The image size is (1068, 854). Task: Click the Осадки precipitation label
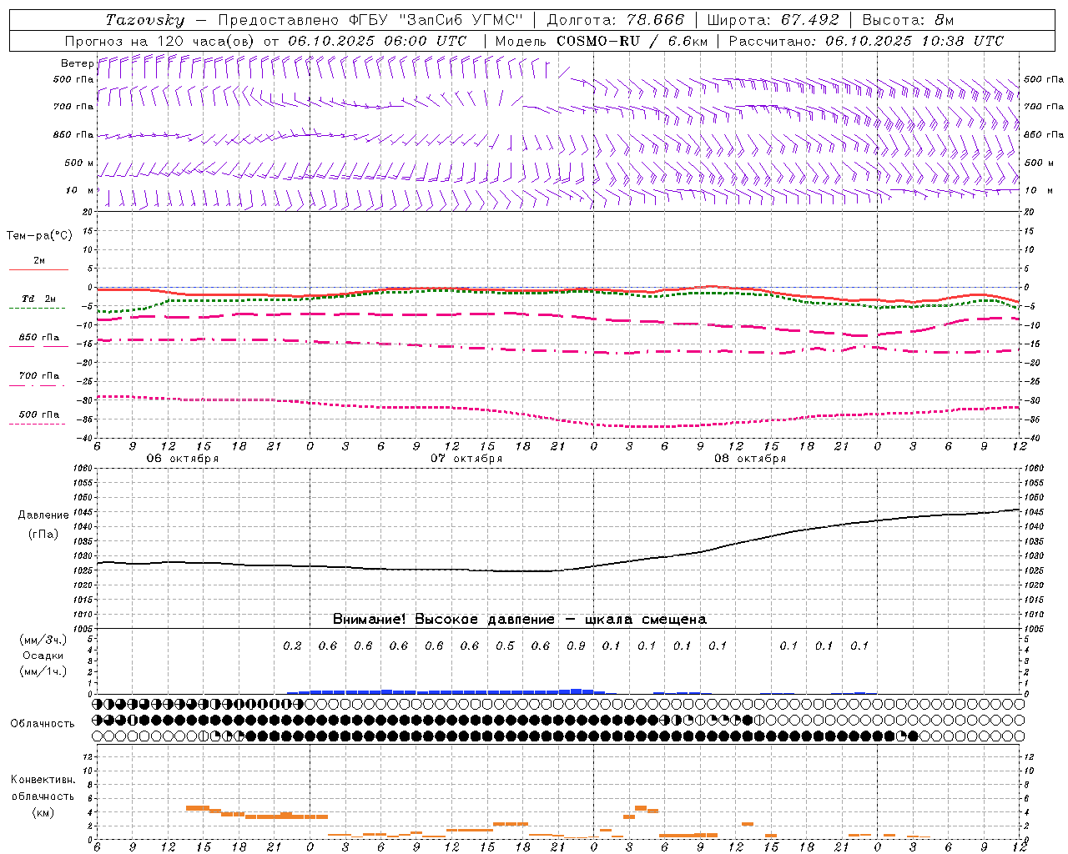point(43,656)
